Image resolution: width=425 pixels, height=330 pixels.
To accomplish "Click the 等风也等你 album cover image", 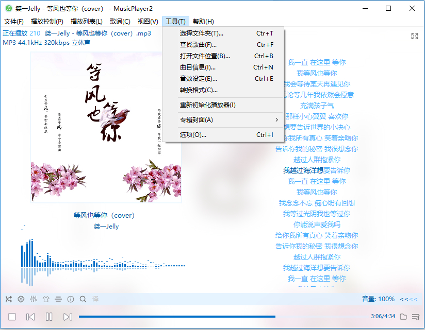I will click(x=106, y=127).
